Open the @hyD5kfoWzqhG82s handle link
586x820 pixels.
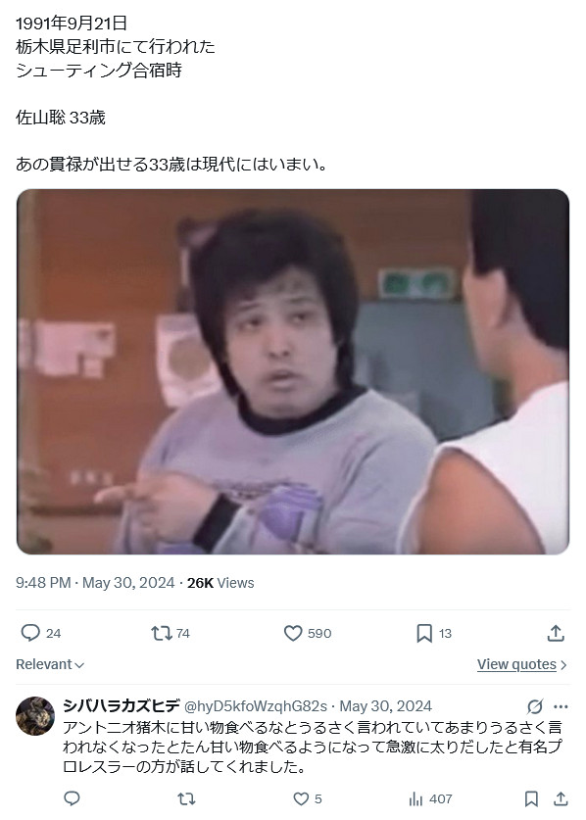pyautogui.click(x=256, y=706)
